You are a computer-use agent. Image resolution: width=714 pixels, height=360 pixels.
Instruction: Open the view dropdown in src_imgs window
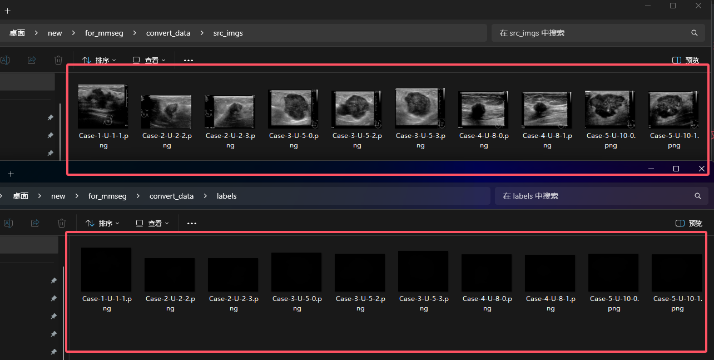(x=149, y=60)
